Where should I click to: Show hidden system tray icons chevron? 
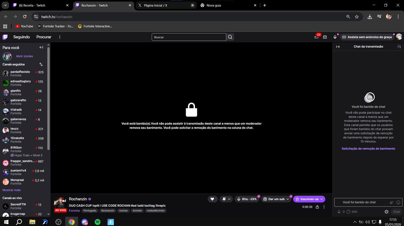[x=355, y=222]
